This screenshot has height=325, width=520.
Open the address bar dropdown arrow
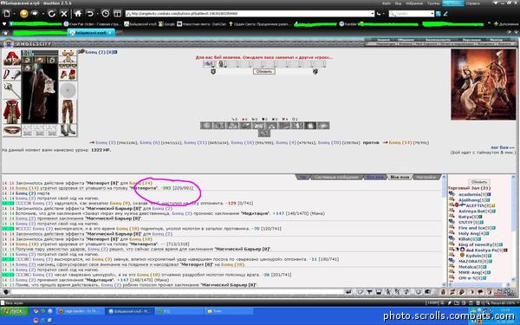tap(372, 14)
